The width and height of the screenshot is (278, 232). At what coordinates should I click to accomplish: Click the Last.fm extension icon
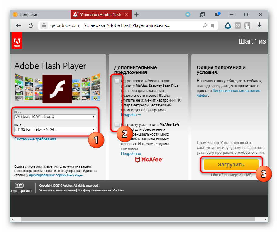click(238, 25)
